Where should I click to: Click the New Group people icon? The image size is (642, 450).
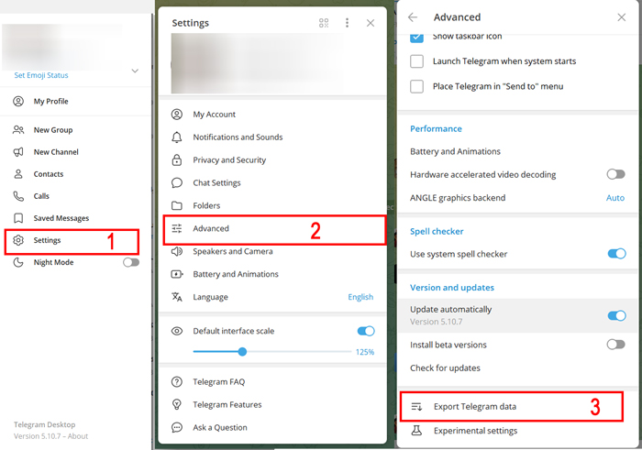click(18, 129)
